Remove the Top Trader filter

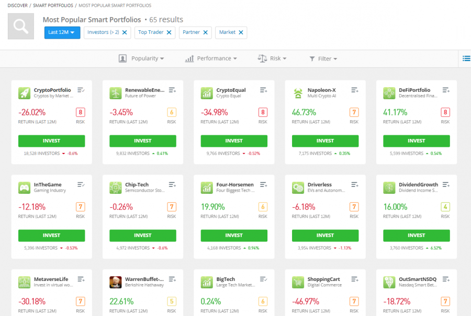coord(169,32)
